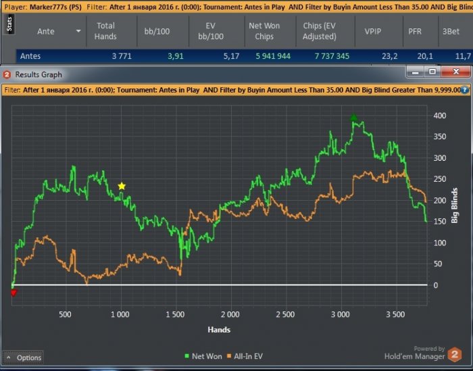Click the Results Graph title text
This screenshot has height=371, width=473.
click(x=39, y=74)
